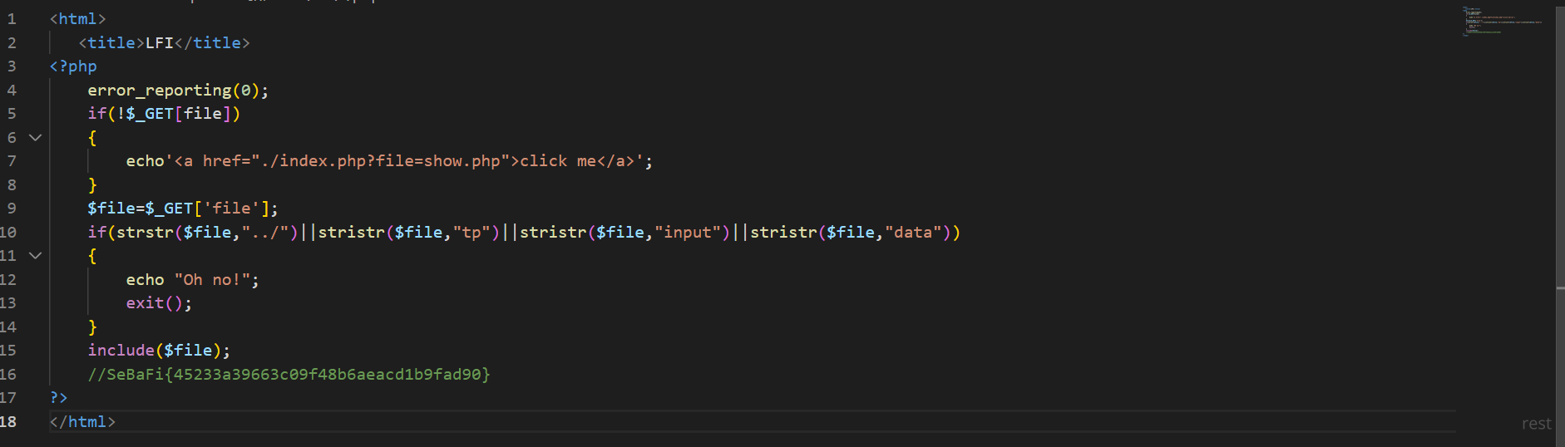
Task: Place cursor on exit() statement
Action: pyautogui.click(x=158, y=303)
